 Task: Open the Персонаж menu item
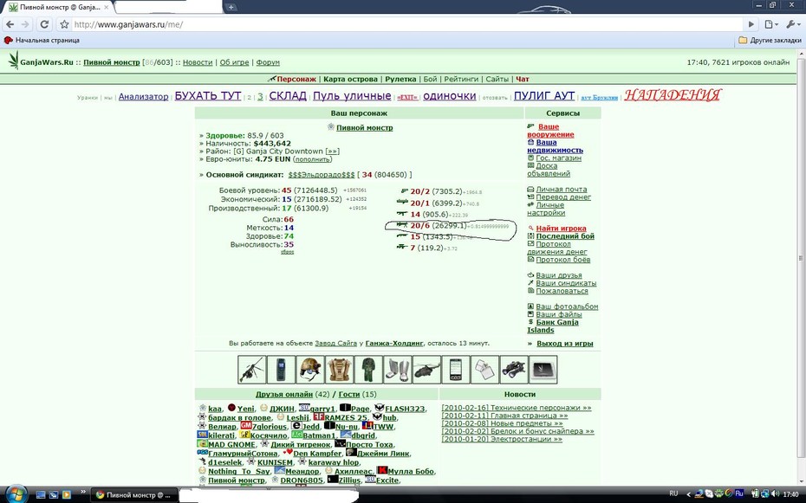point(296,79)
